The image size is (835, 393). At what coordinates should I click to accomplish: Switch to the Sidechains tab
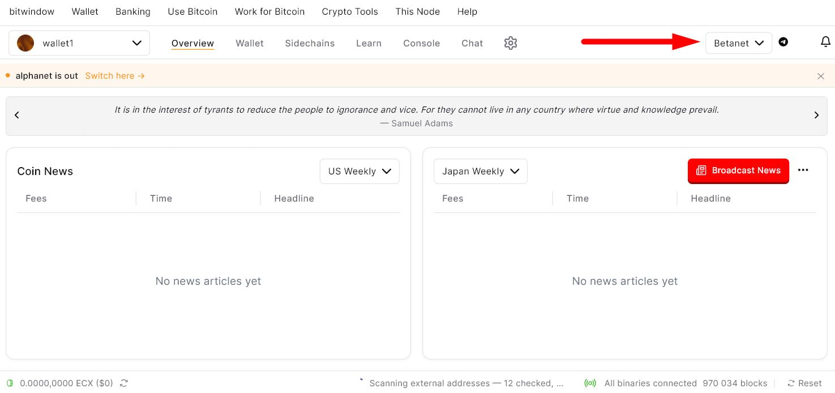point(310,43)
